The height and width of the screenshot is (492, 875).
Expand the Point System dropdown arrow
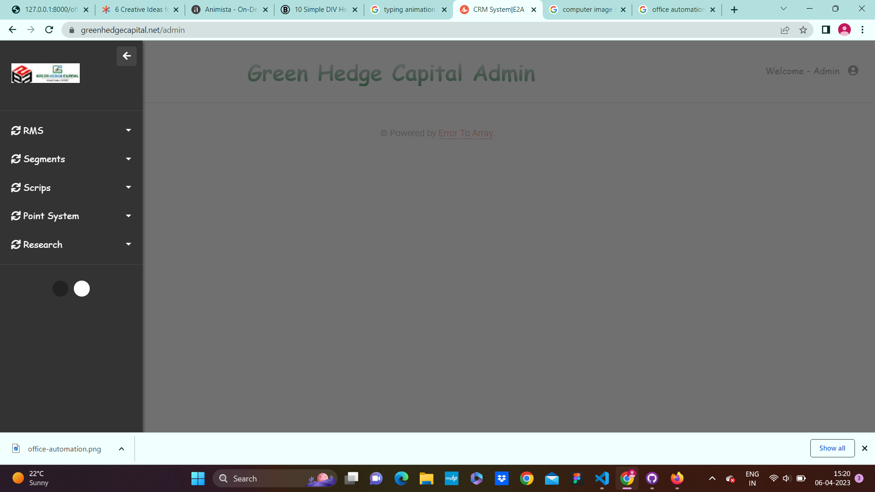click(x=129, y=216)
